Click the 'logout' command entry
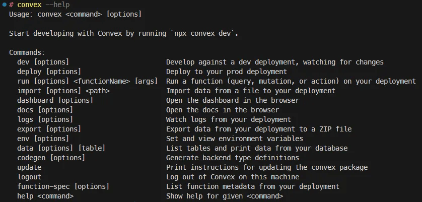Viewport: 422px width, 202px height. coord(29,177)
